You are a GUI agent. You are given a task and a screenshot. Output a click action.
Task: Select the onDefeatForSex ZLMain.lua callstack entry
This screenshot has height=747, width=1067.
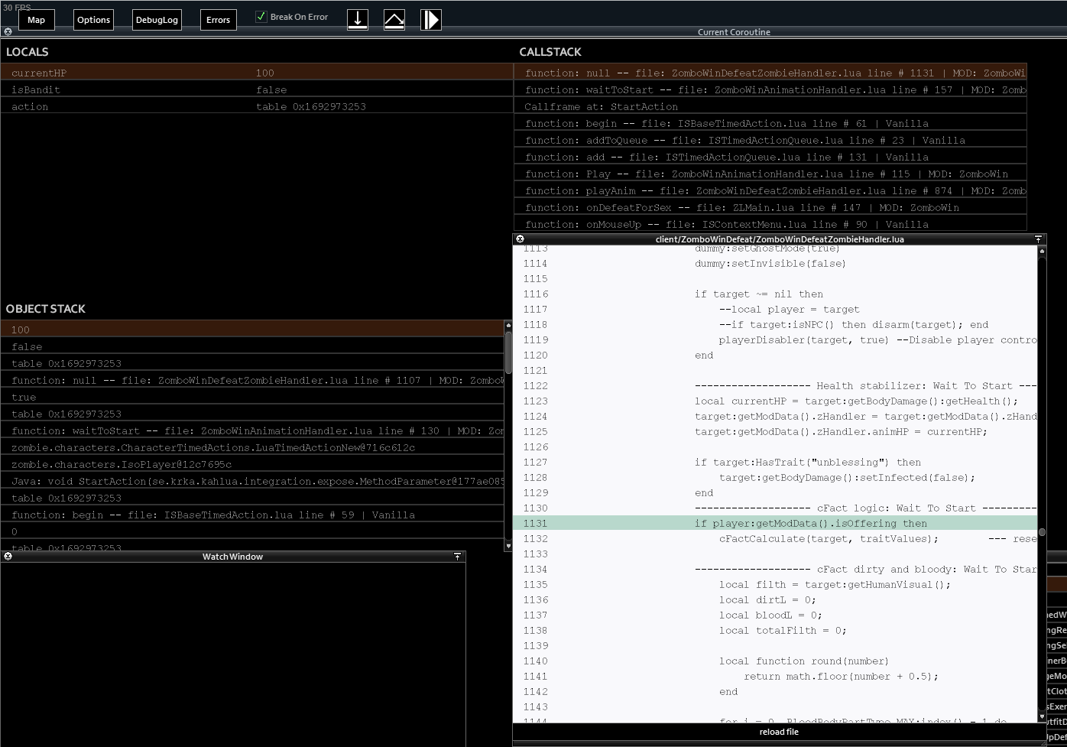pos(770,207)
